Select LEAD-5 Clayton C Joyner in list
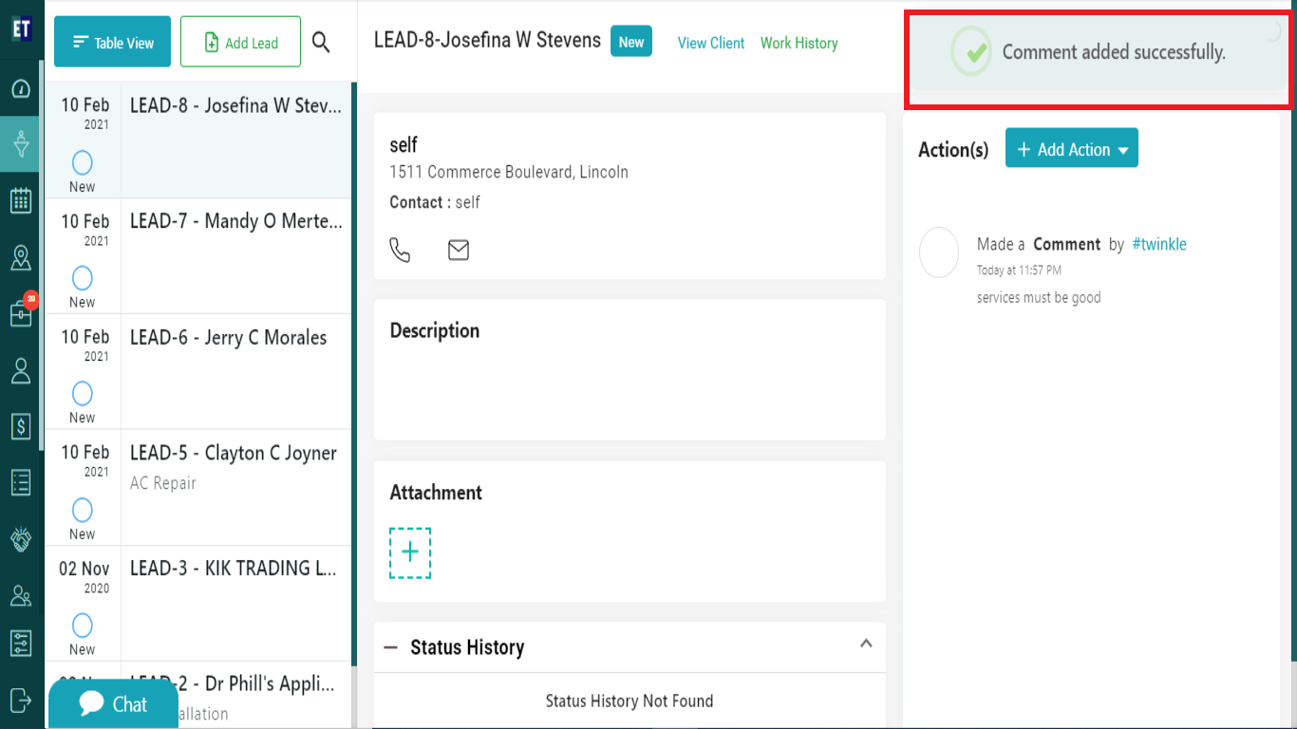 coord(198,487)
